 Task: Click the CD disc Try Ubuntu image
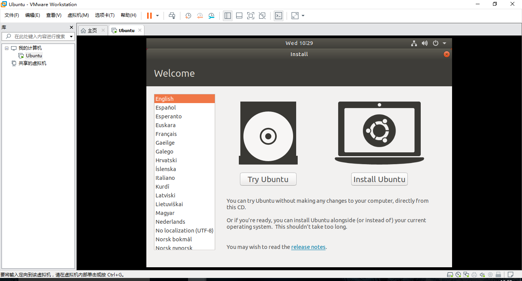tap(268, 133)
